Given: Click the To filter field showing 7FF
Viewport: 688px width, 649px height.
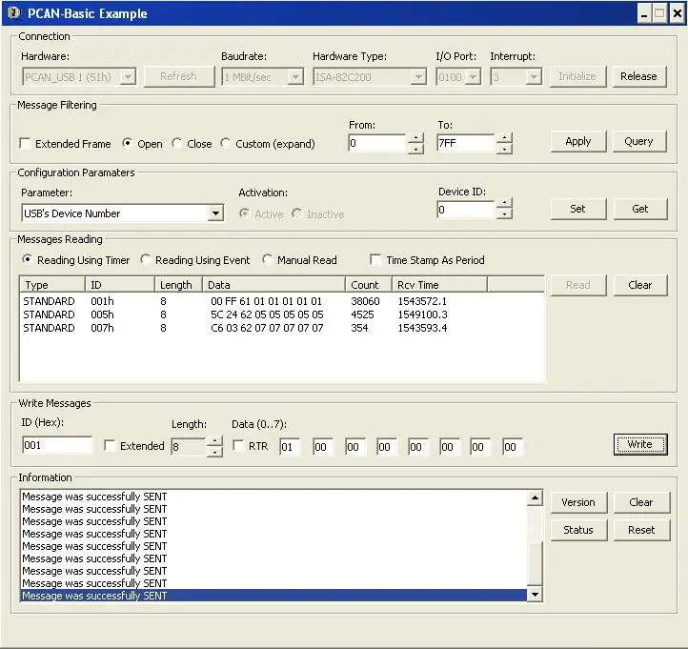Looking at the screenshot, I should 466,144.
